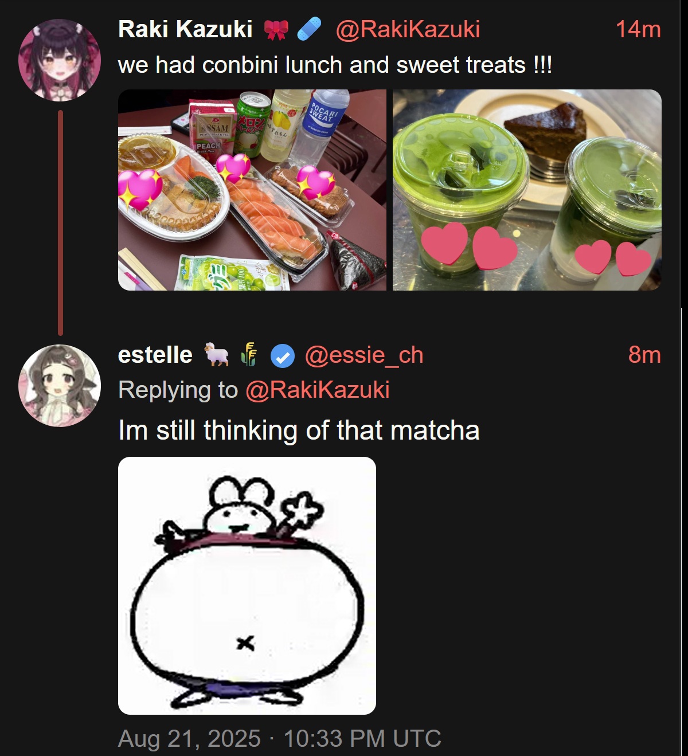Click the rice plant emoji next to estelle
Image resolution: width=688 pixels, height=756 pixels.
(249, 355)
